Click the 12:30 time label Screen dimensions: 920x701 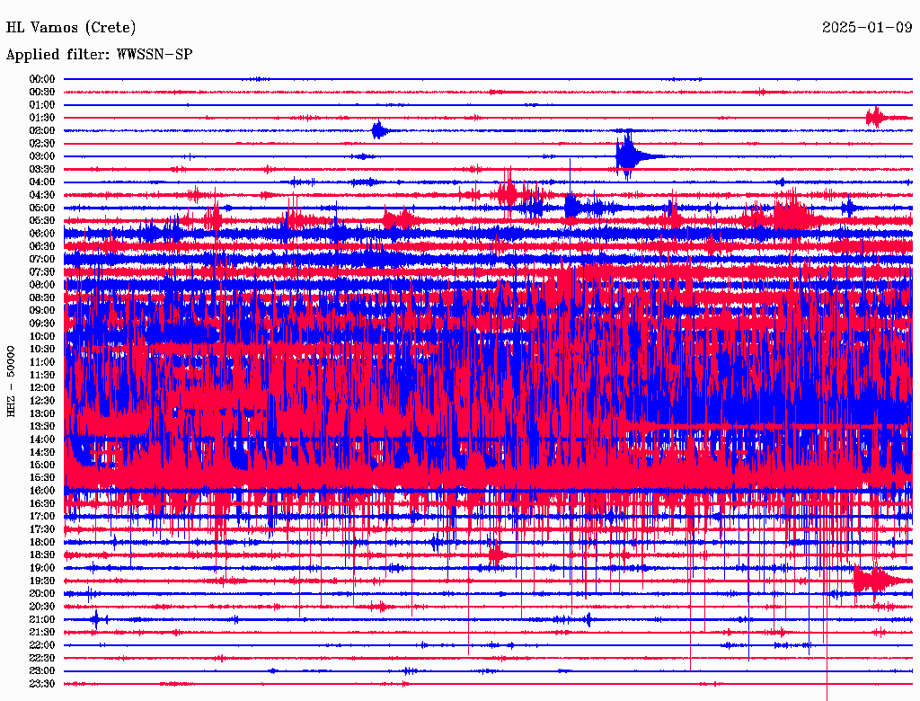tap(42, 401)
